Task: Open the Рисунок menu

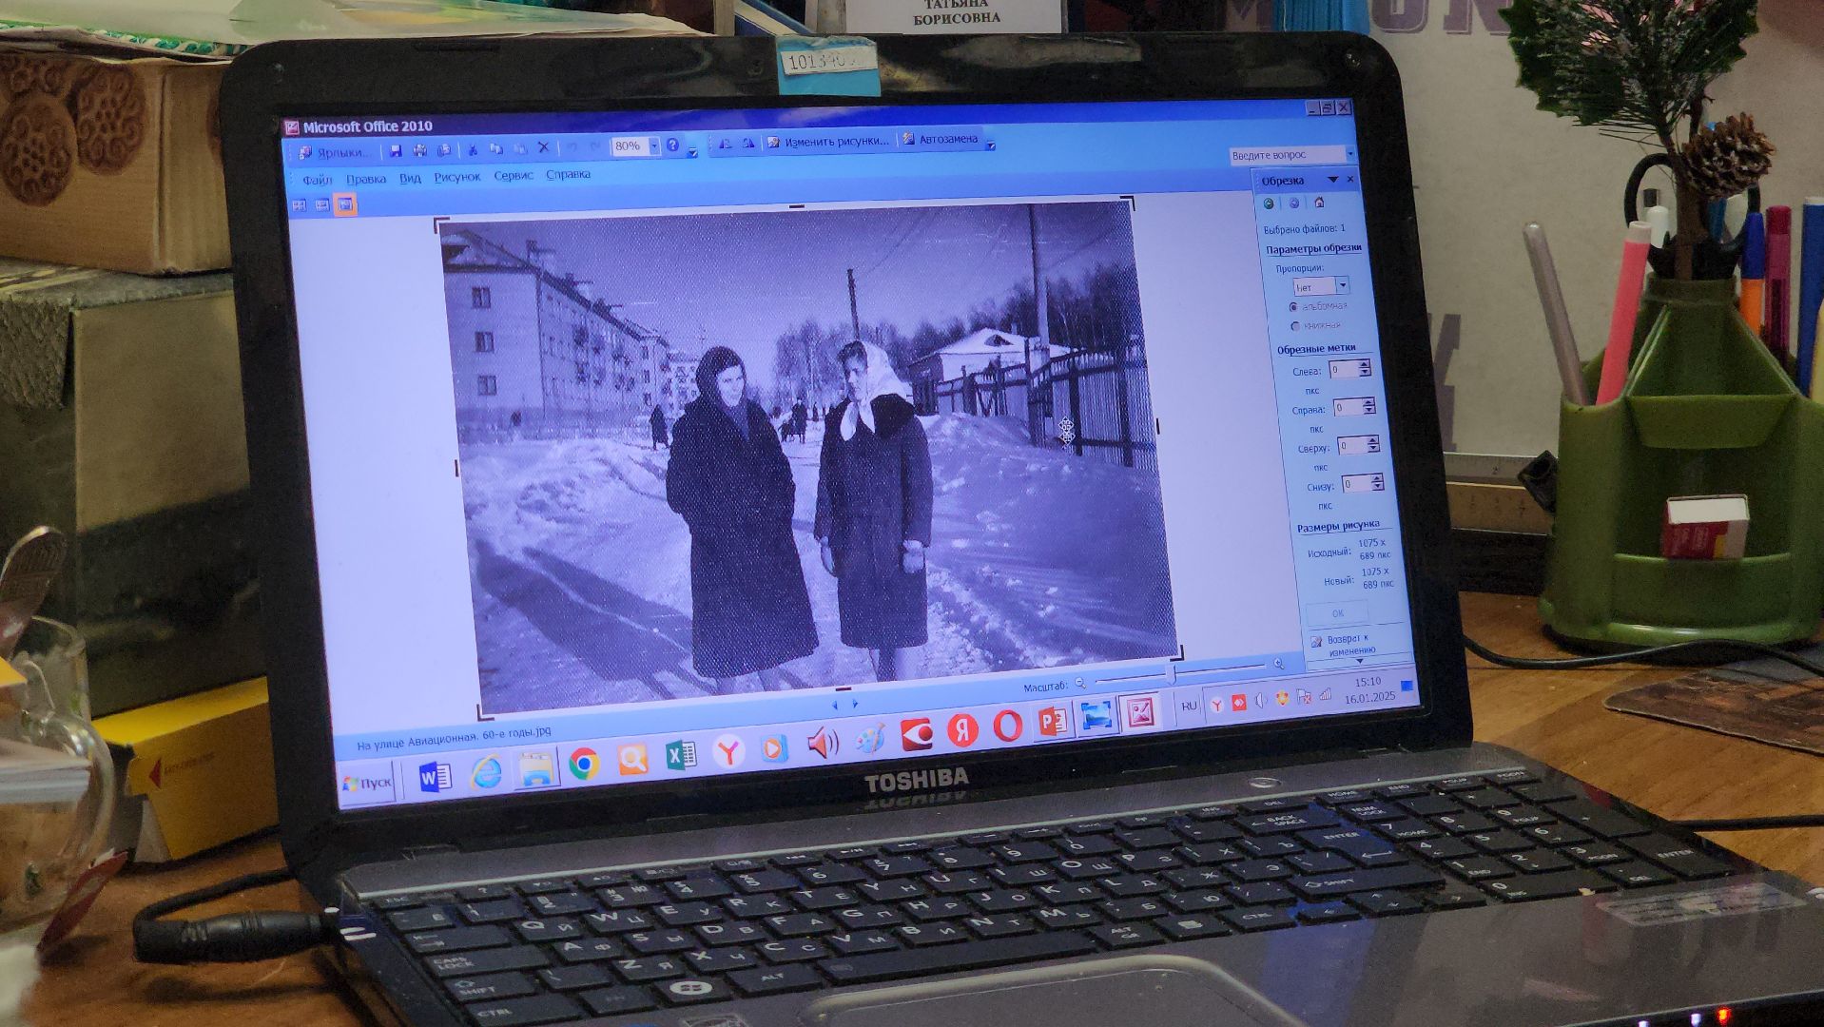Action: pos(456,177)
